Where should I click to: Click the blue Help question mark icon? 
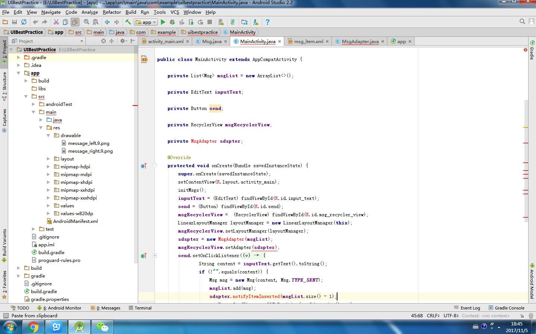[x=267, y=22]
